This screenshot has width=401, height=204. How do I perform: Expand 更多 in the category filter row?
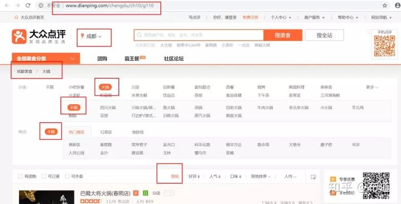click(372, 87)
